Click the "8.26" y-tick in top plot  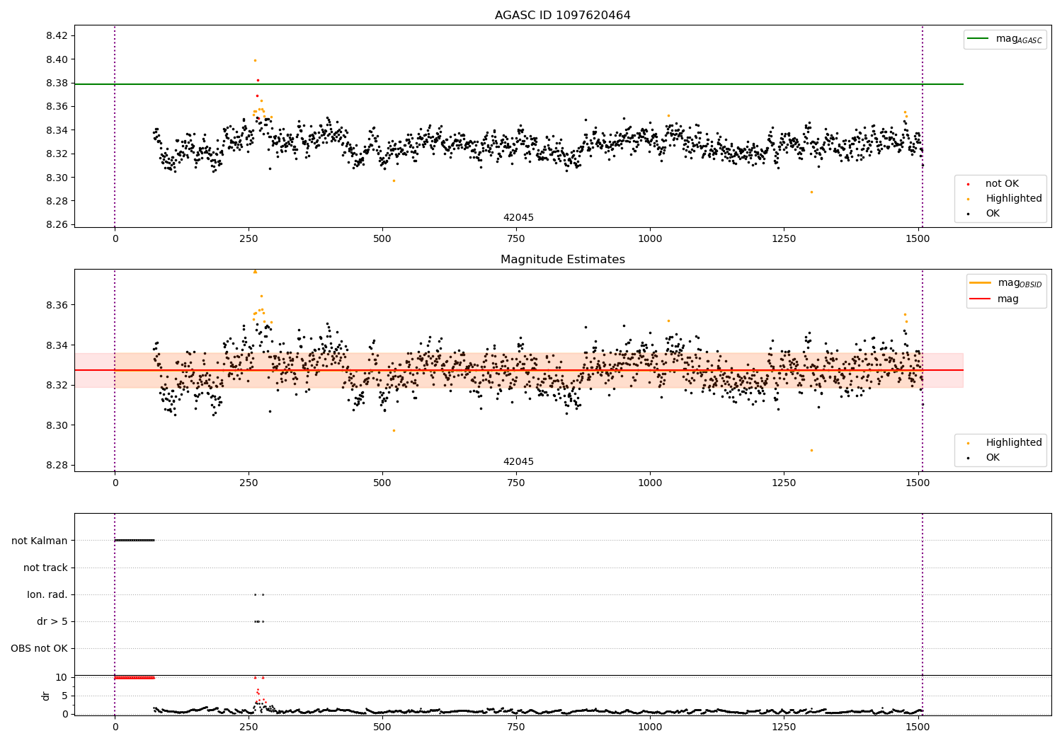coord(56,224)
